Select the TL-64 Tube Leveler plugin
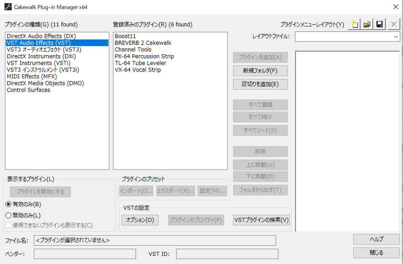 pos(140,63)
